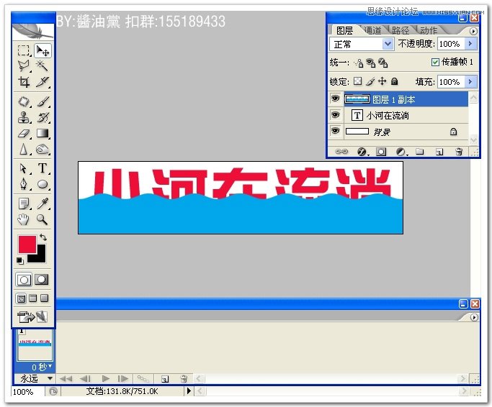Click the link layers icon in Layers panel
The height and width of the screenshot is (407, 492).
(341, 152)
